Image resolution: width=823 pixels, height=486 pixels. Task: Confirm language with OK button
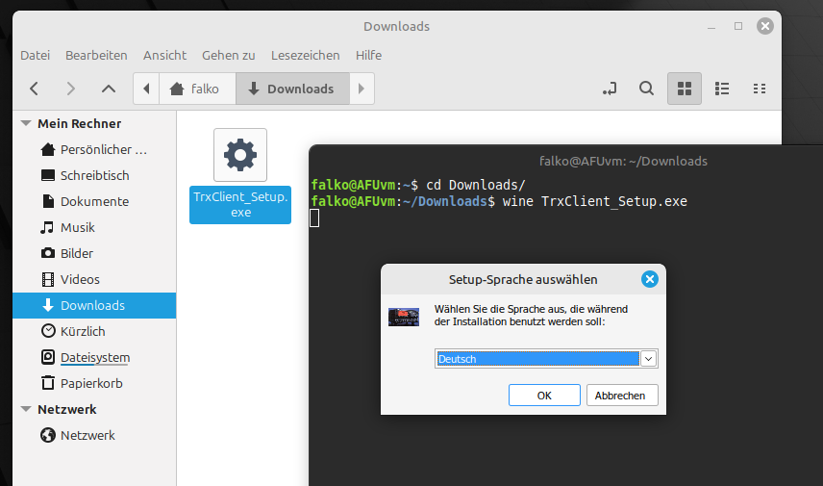point(544,396)
